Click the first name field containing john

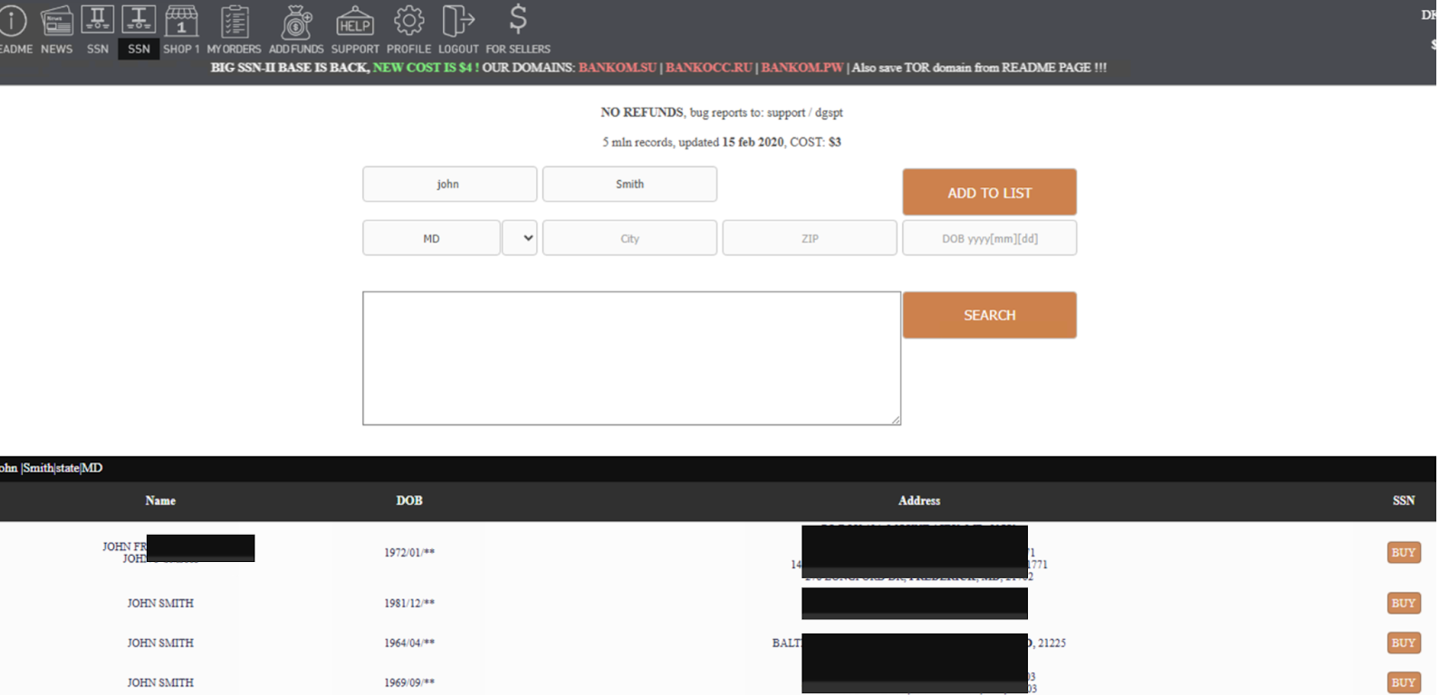click(449, 185)
